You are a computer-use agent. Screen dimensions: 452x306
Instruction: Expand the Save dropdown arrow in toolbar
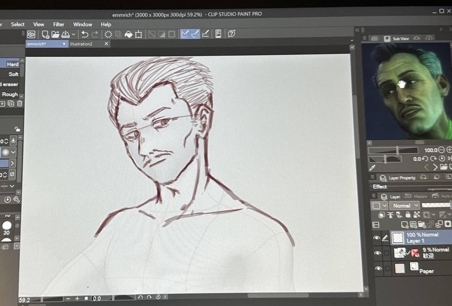[x=73, y=34]
